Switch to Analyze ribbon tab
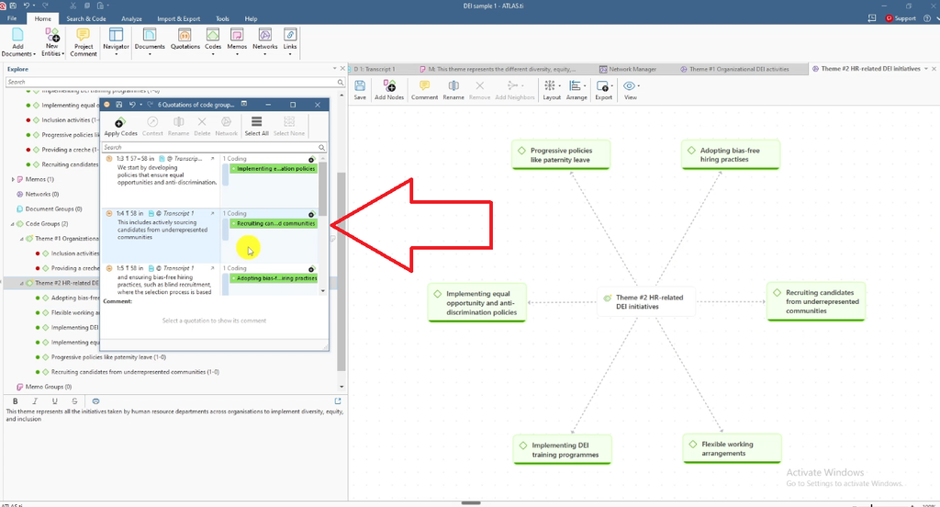 pos(131,18)
